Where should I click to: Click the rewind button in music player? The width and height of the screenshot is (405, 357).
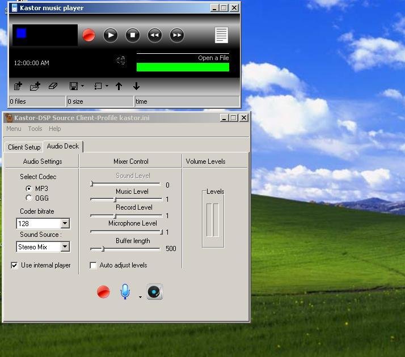point(155,35)
